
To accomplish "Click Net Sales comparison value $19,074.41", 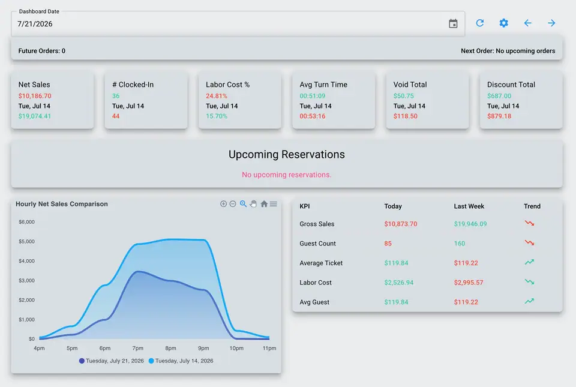I will click(35, 116).
